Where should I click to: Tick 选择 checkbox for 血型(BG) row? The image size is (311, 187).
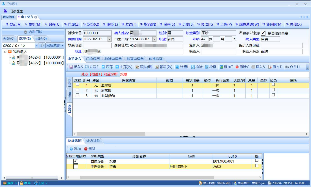[78, 95]
